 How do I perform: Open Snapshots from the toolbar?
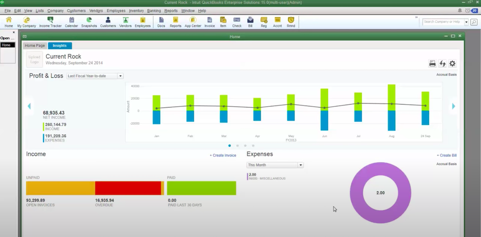pyautogui.click(x=89, y=22)
